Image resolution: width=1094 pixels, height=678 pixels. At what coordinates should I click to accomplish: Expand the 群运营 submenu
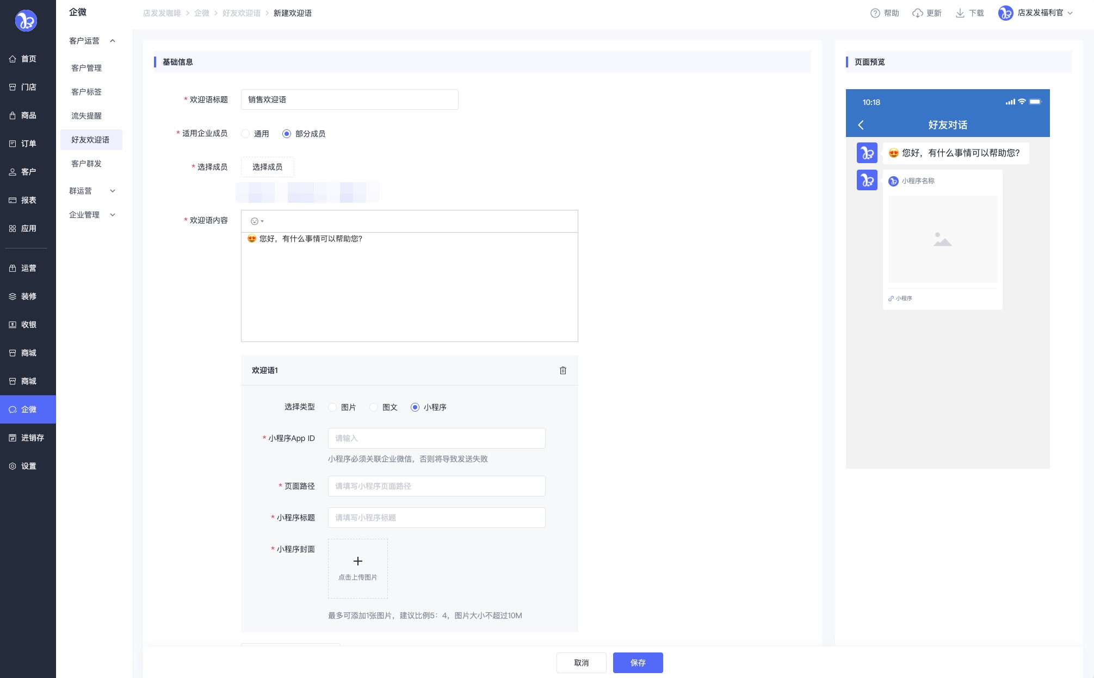point(113,191)
